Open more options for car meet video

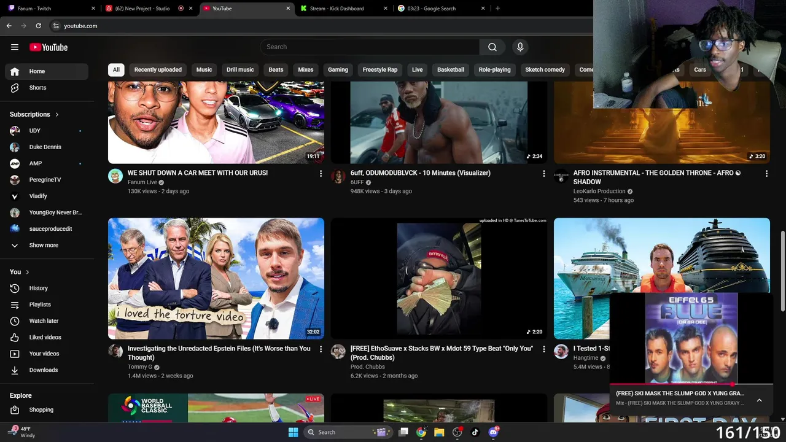[x=321, y=174]
